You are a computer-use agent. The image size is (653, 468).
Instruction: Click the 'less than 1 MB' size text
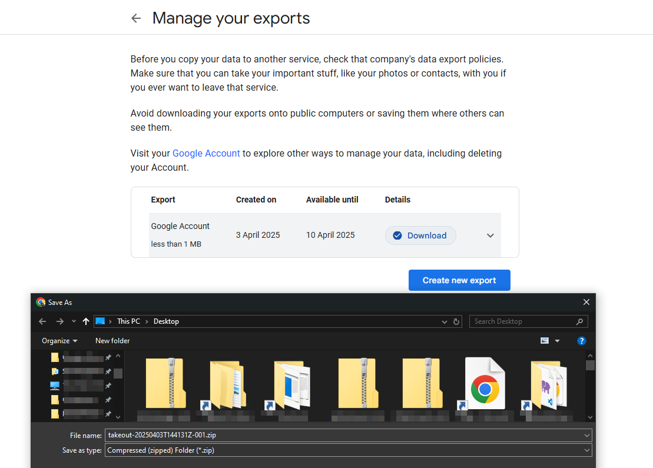(x=176, y=244)
